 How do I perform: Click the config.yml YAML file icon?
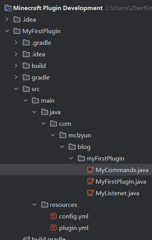click(x=54, y=216)
